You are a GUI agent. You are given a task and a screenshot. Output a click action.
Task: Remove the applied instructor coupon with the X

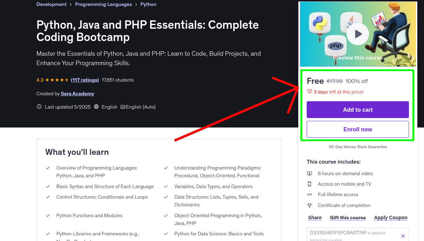[x=403, y=236]
